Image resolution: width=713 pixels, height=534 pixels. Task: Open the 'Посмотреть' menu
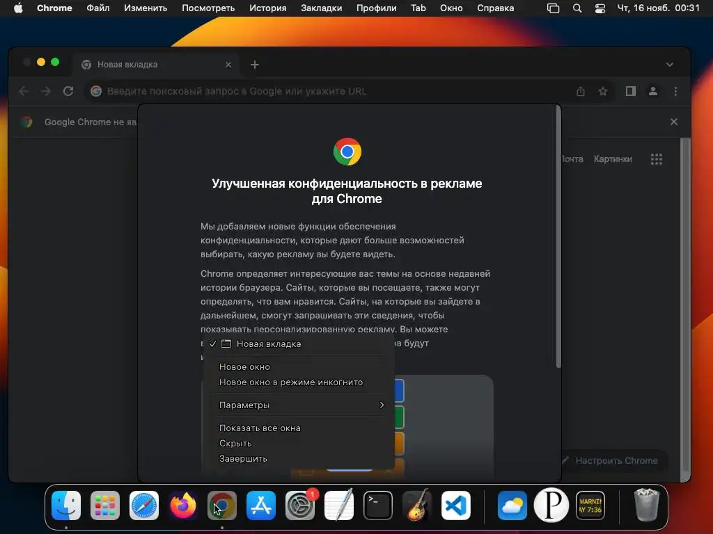point(208,8)
